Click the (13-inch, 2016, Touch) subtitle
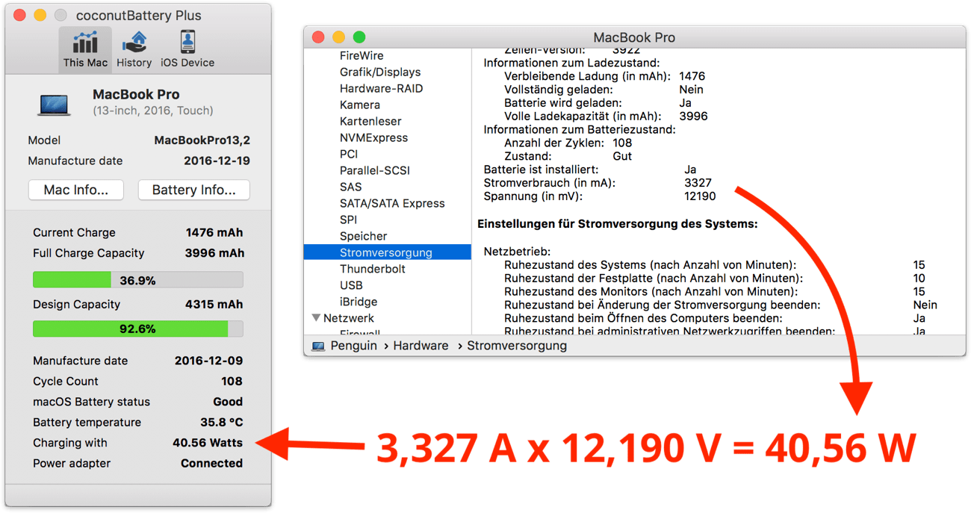 [x=153, y=111]
